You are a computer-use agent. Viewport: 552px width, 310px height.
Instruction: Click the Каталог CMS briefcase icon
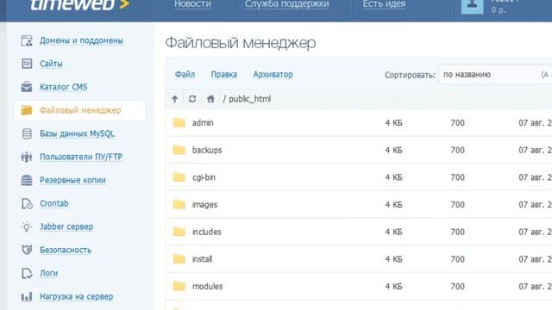27,87
